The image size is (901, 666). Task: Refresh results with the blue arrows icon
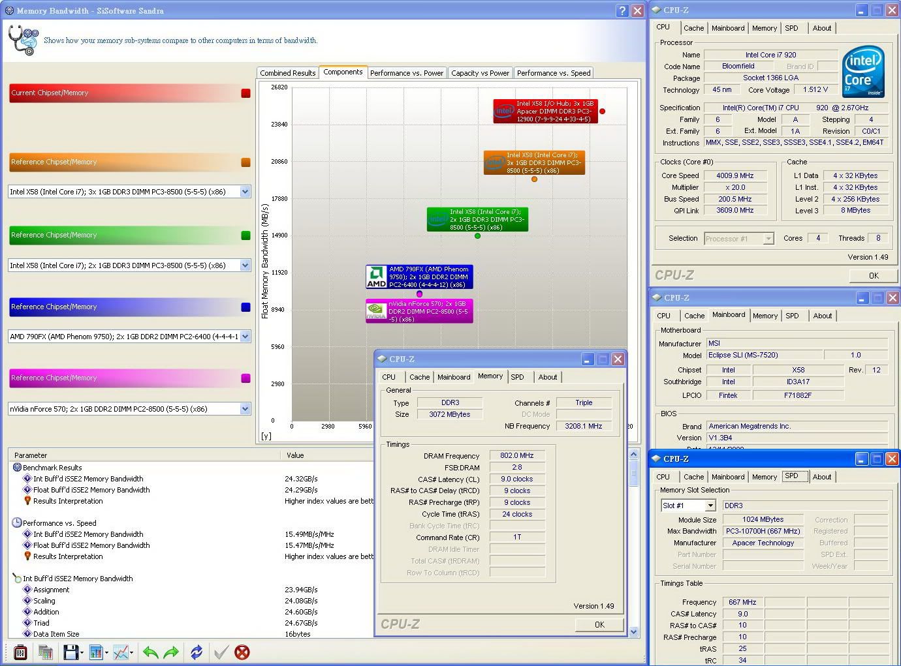pyautogui.click(x=196, y=652)
